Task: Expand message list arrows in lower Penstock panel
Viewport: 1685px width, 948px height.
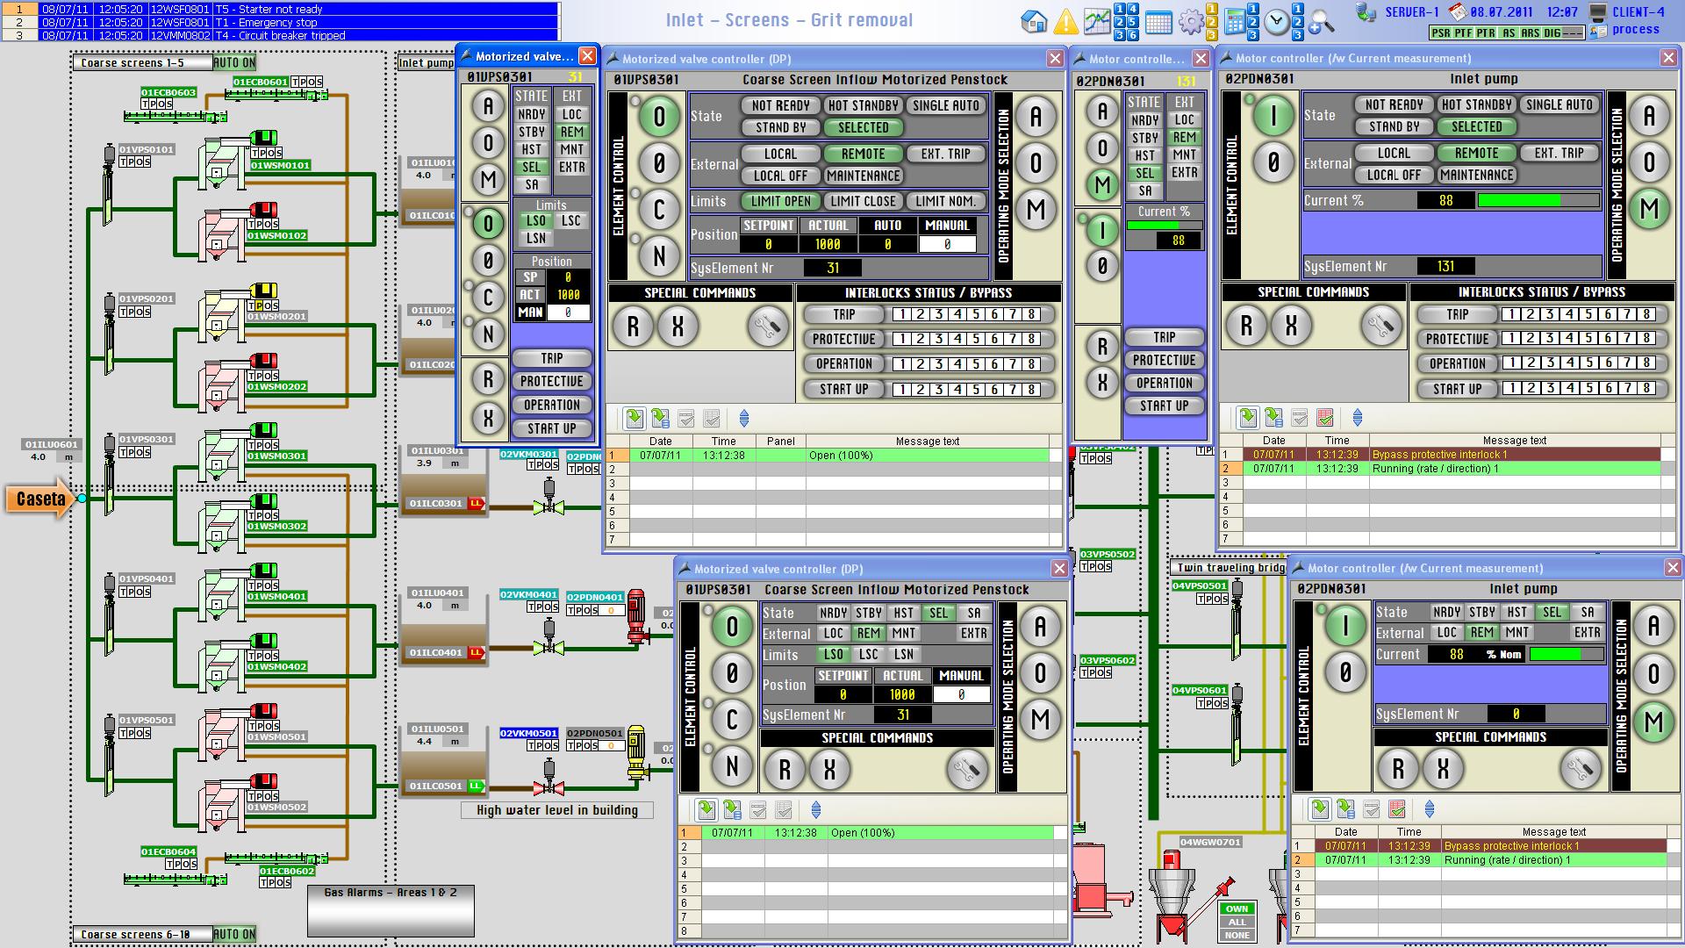Action: point(815,810)
